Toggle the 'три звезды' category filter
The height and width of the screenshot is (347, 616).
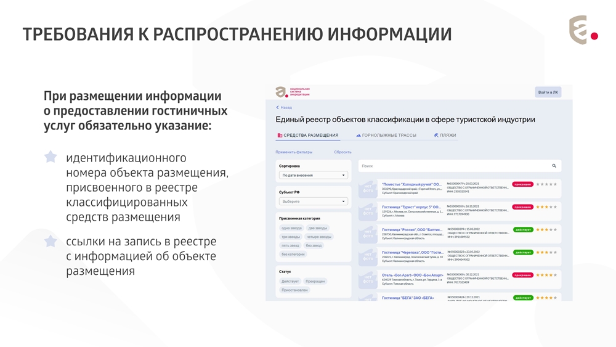coord(291,237)
